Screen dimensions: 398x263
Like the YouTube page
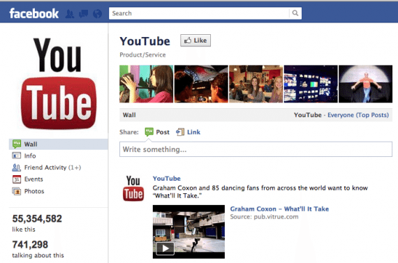point(196,40)
